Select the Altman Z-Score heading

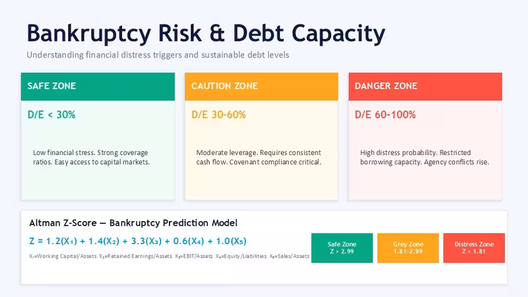(133, 223)
